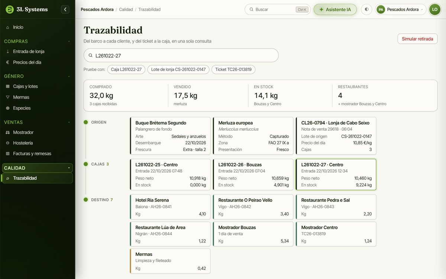The width and height of the screenshot is (446, 279).
Task: Click the Mostrador scale icon
Action: (x=8, y=132)
